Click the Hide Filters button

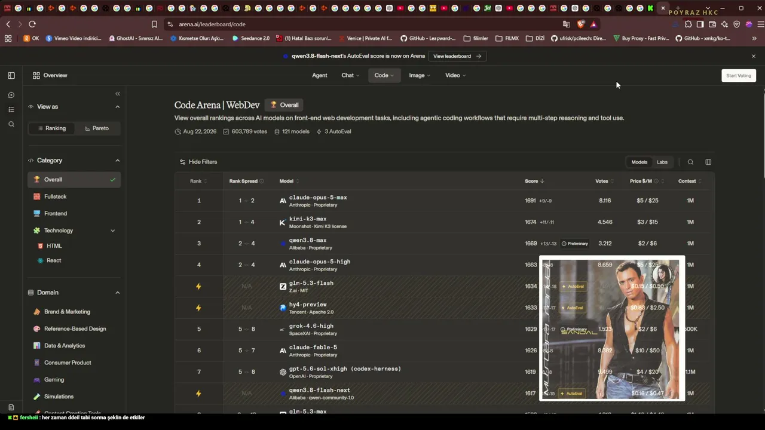click(198, 162)
